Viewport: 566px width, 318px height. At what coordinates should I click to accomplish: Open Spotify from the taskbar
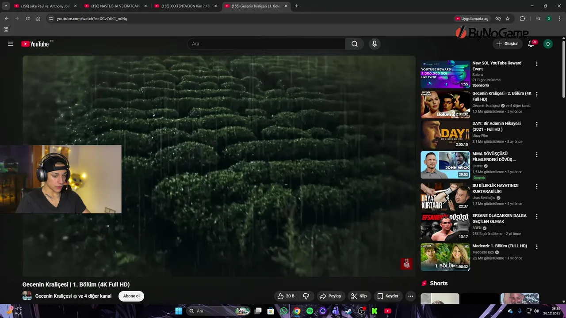[310, 311]
